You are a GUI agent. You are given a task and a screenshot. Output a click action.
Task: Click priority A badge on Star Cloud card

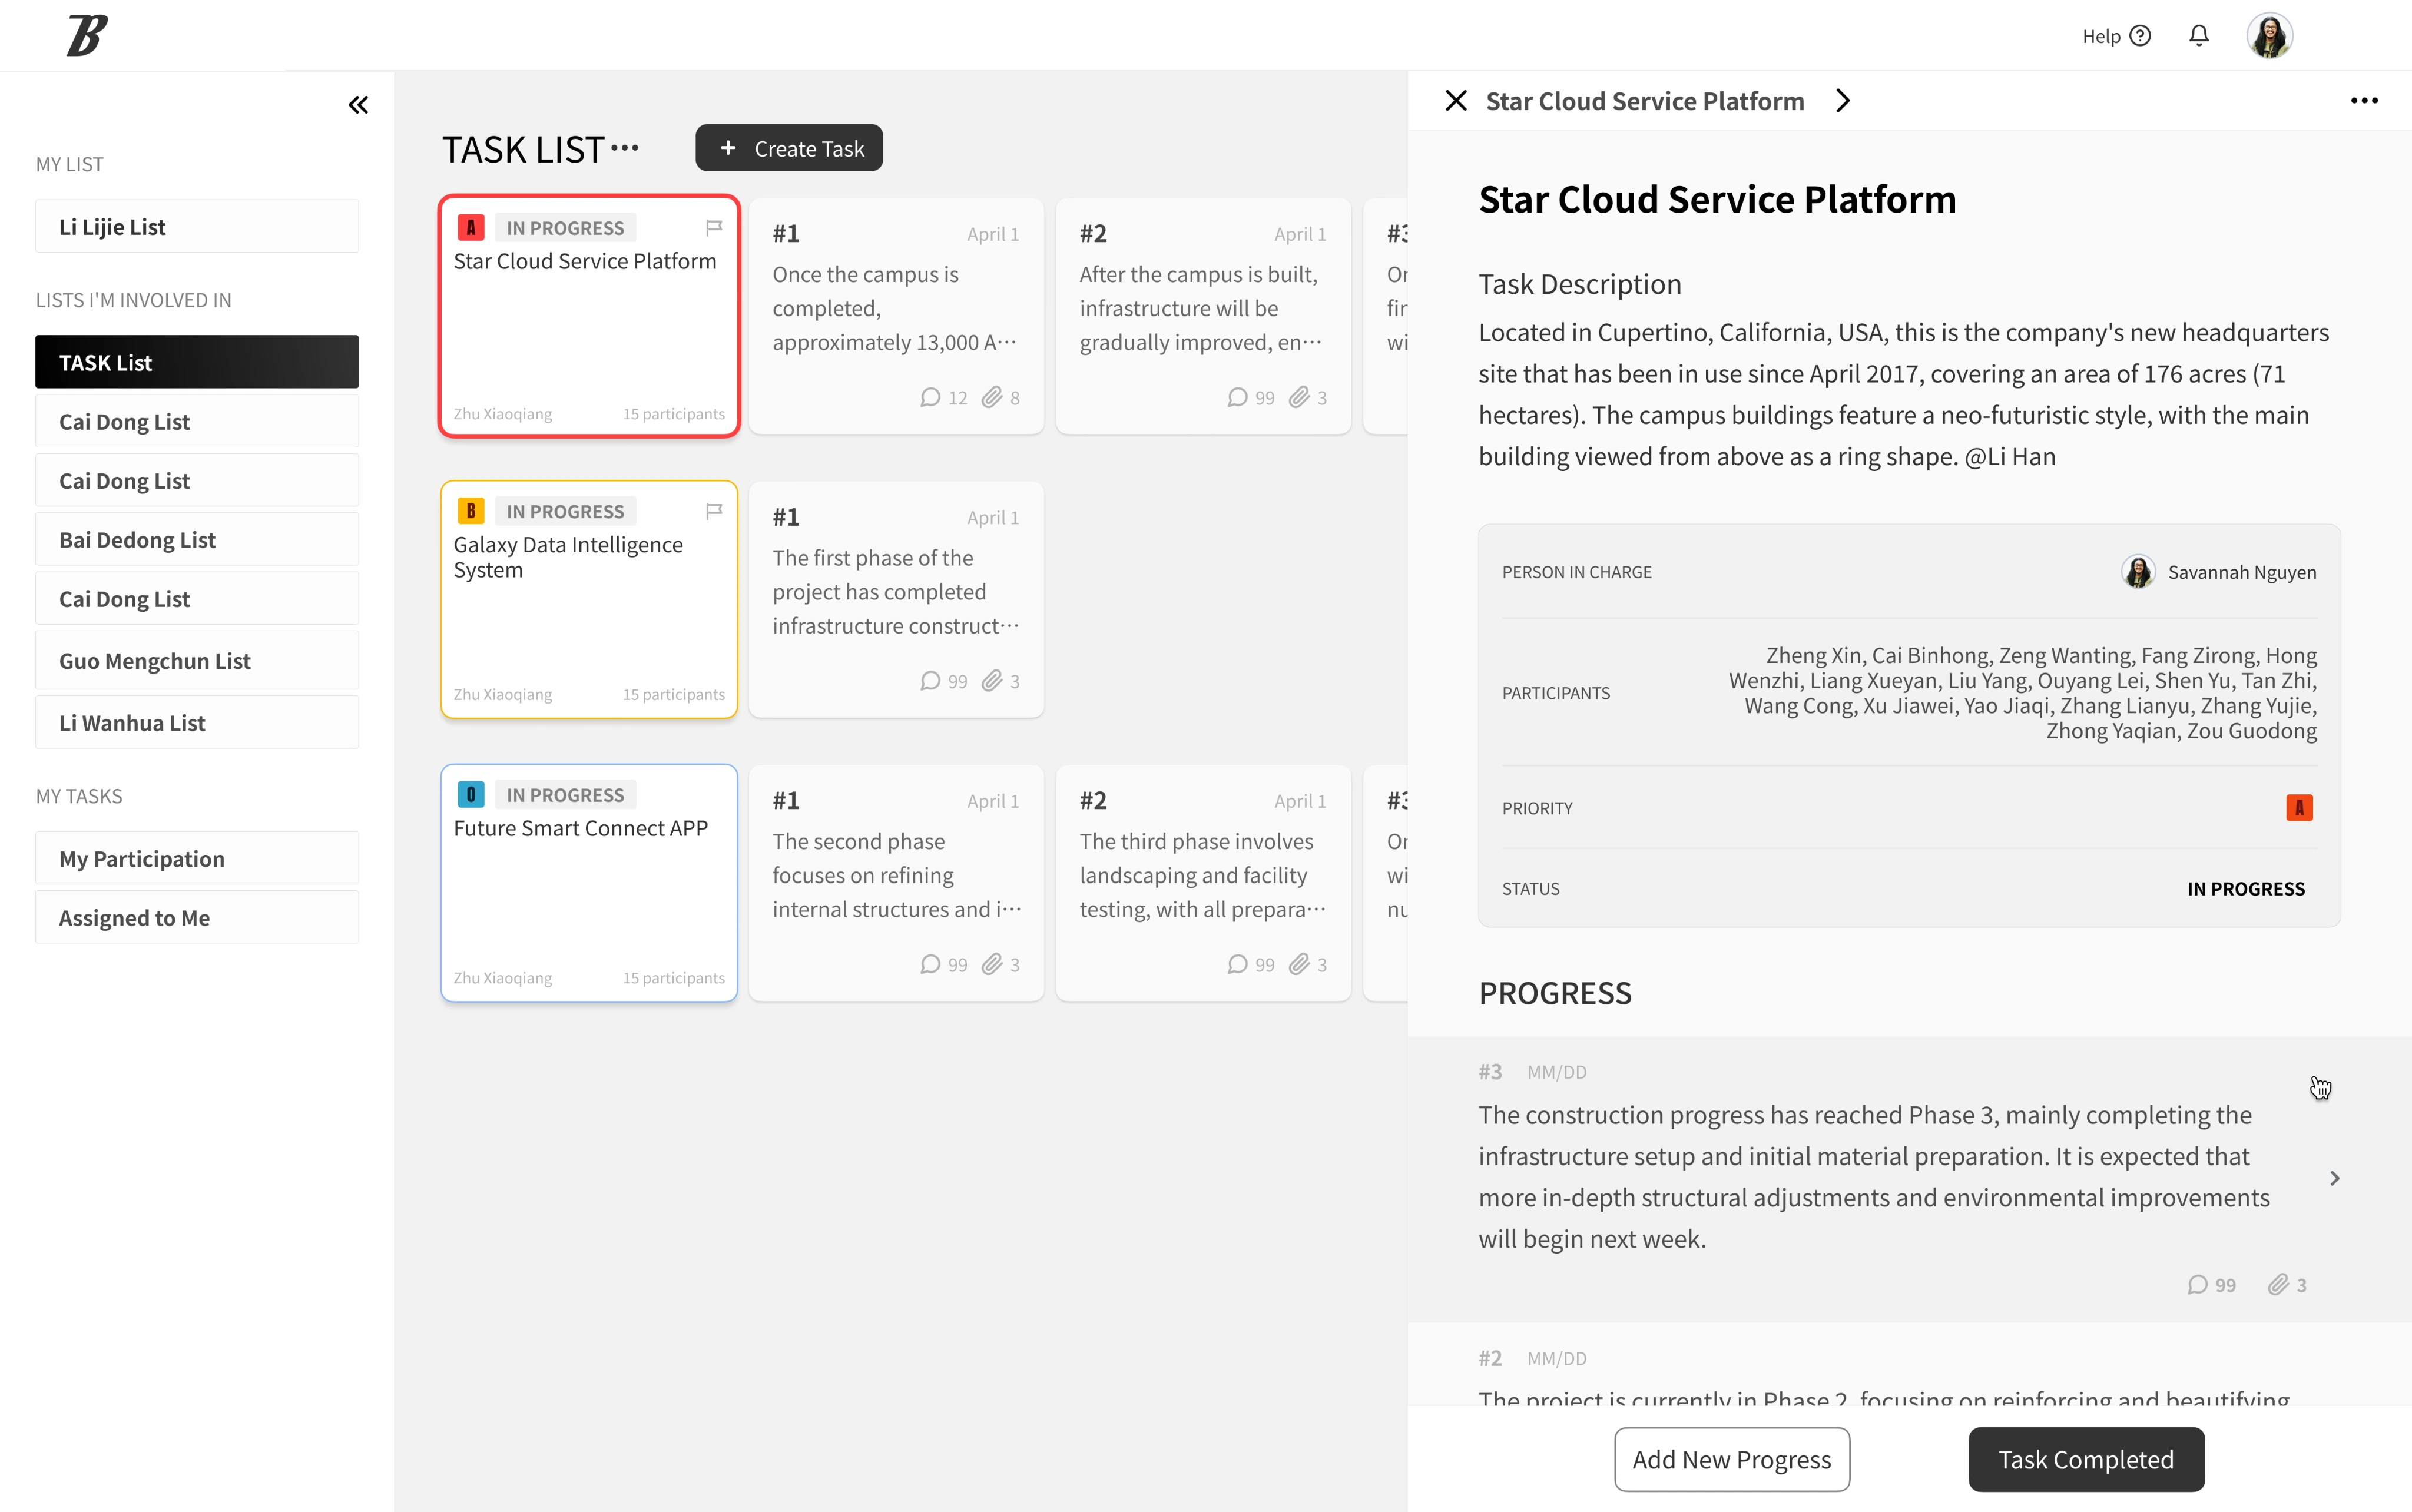tap(471, 227)
